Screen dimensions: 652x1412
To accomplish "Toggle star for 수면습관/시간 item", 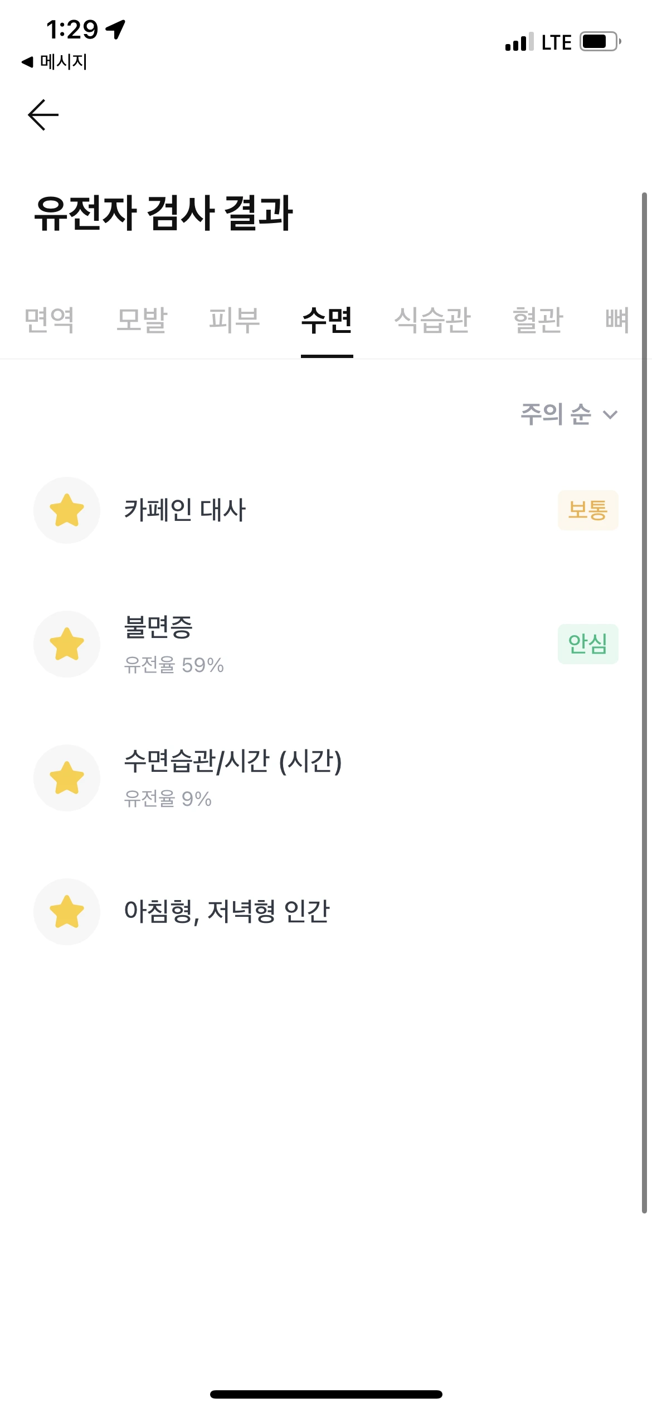I will [67, 778].
